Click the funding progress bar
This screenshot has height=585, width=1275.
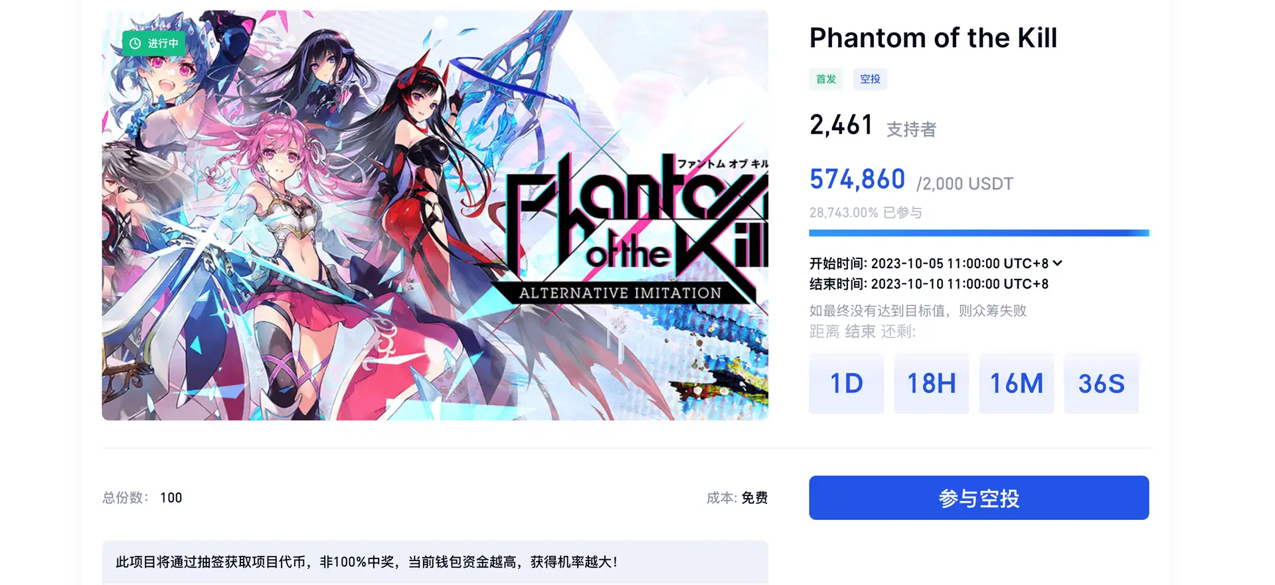[979, 233]
